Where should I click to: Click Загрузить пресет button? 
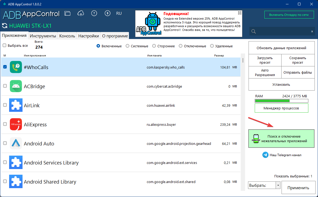pyautogui.click(x=265, y=60)
